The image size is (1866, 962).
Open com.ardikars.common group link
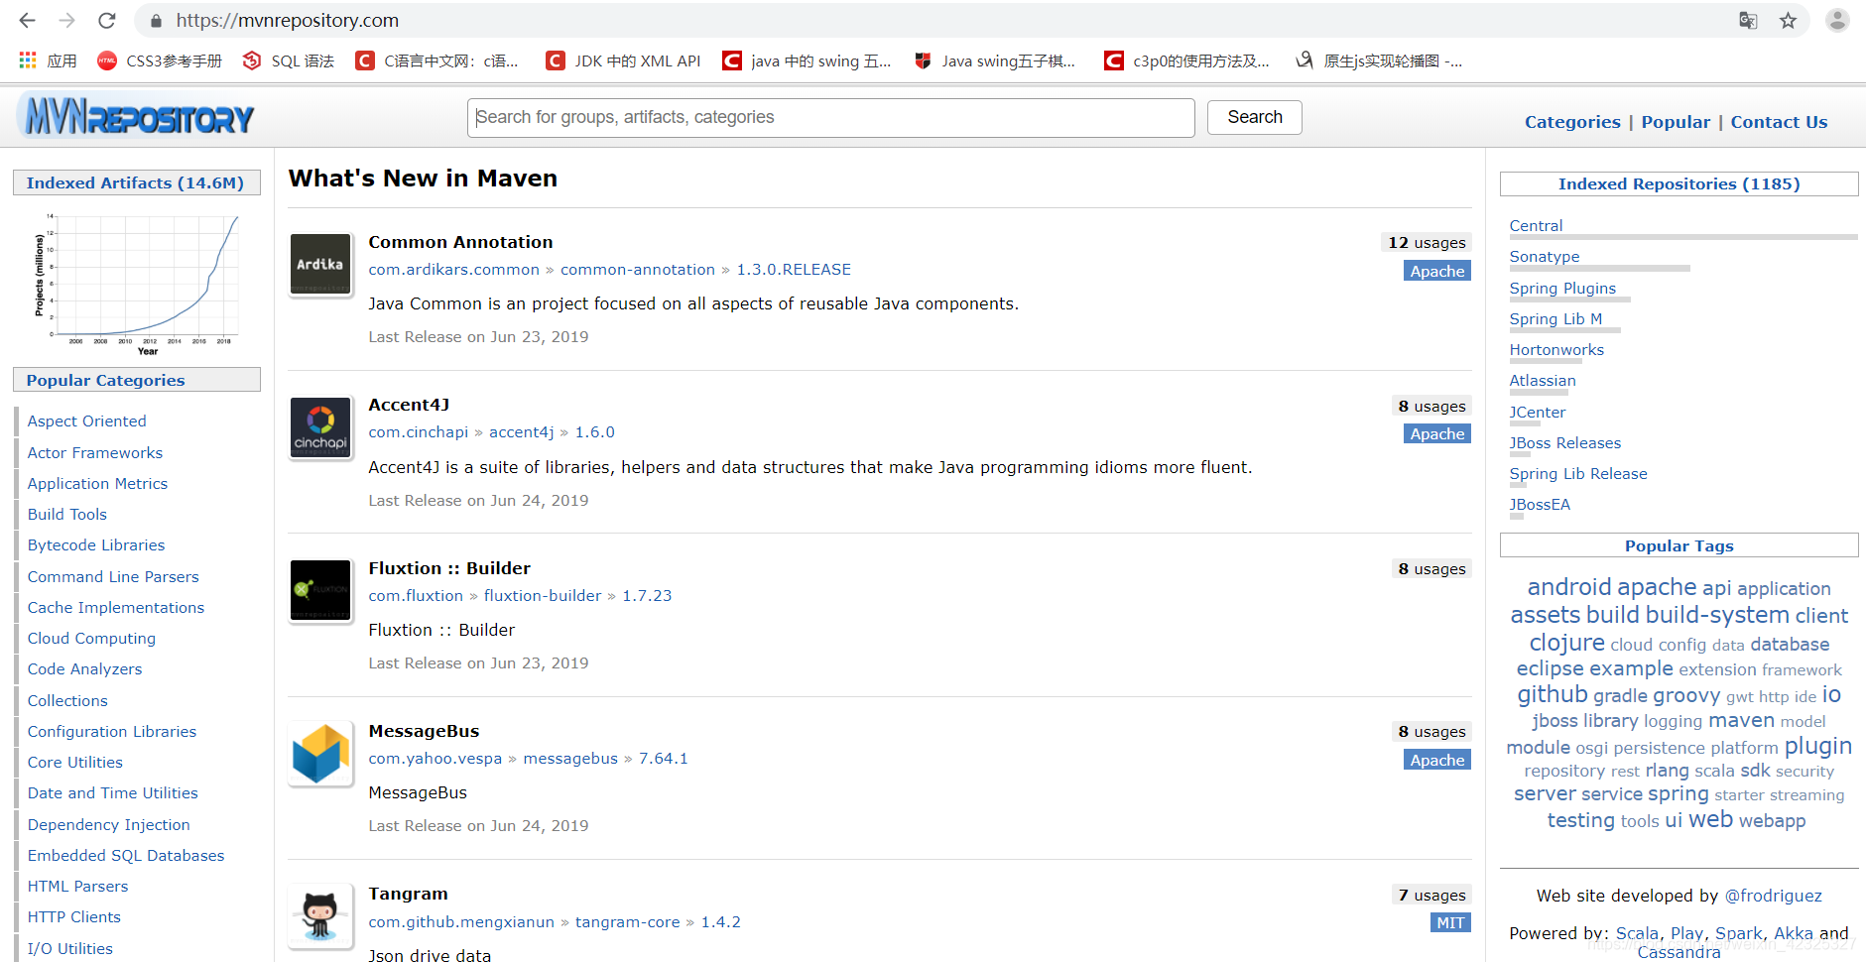tap(453, 270)
